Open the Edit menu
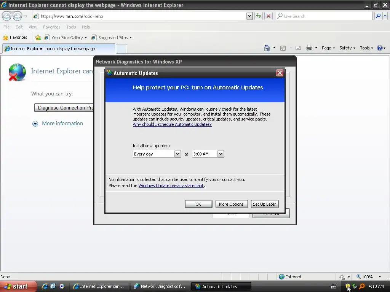The width and height of the screenshot is (390, 292). click(19, 27)
